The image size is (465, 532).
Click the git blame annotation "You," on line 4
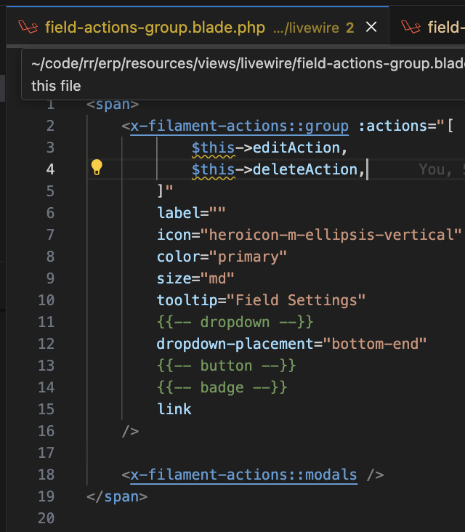click(434, 169)
